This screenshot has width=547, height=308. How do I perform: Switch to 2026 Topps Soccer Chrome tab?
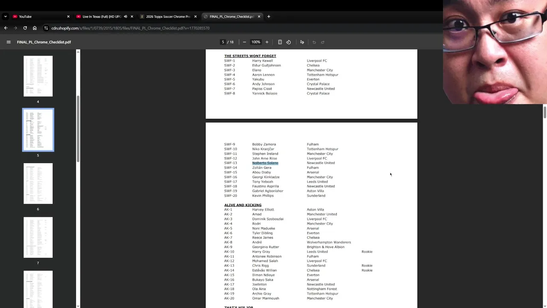pos(168,17)
